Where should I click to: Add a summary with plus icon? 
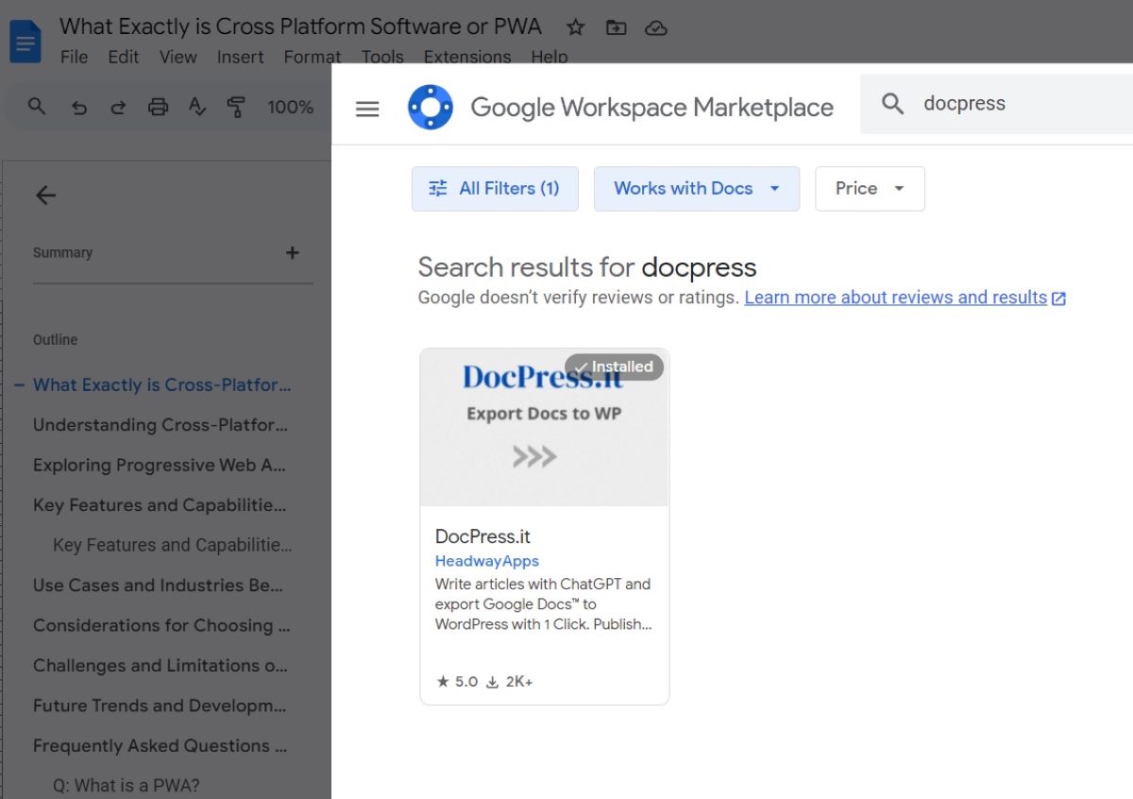pos(293,252)
